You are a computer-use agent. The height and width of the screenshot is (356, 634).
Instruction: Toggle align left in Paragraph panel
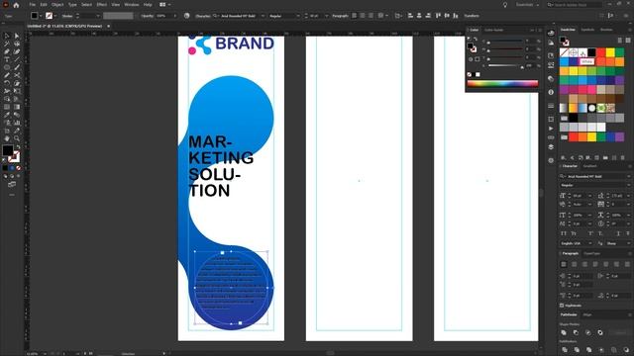tap(564, 264)
